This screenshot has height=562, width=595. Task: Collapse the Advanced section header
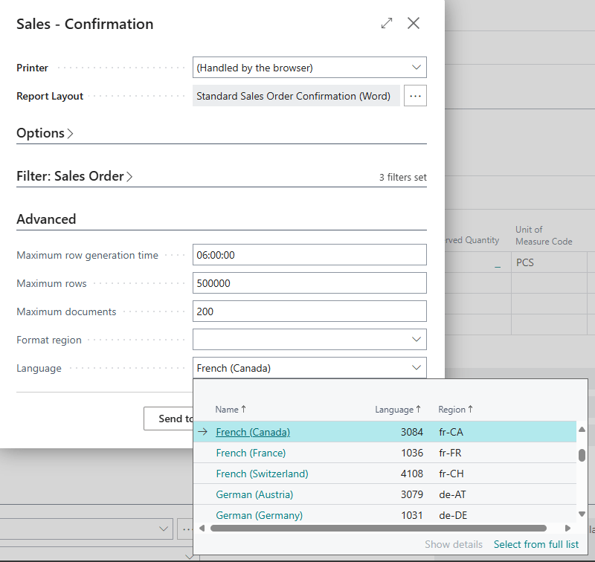click(x=46, y=219)
